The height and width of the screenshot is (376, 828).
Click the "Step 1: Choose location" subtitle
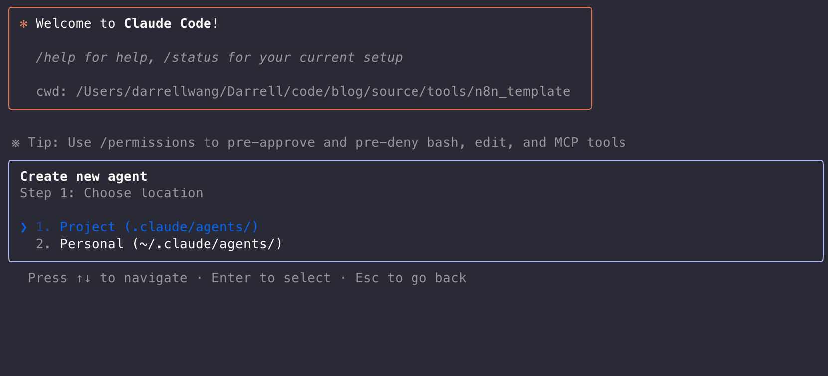(x=112, y=193)
